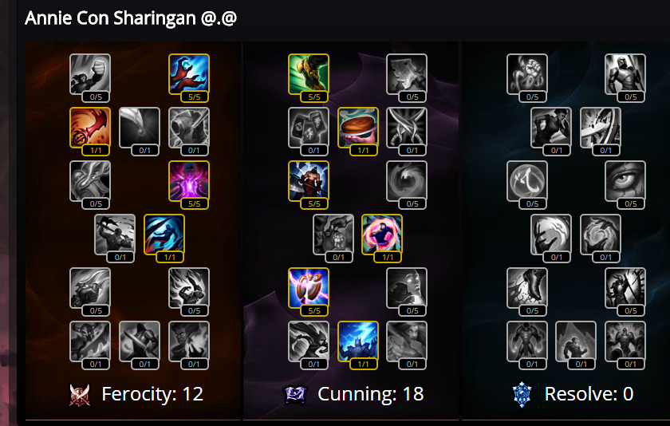Viewport: 670px width, 426px height.
Task: Click the greyed Savagery mastery in Cunning
Action: 407,74
